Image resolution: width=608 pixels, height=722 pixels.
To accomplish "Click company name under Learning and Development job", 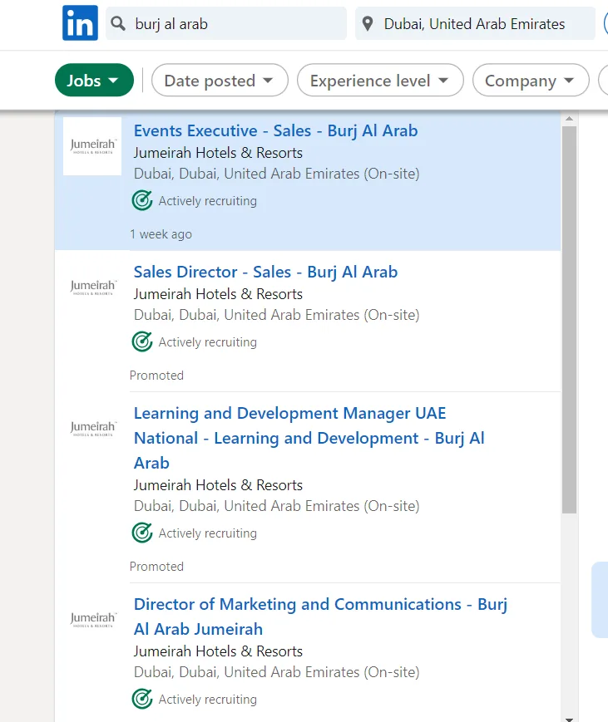I will 218,485.
